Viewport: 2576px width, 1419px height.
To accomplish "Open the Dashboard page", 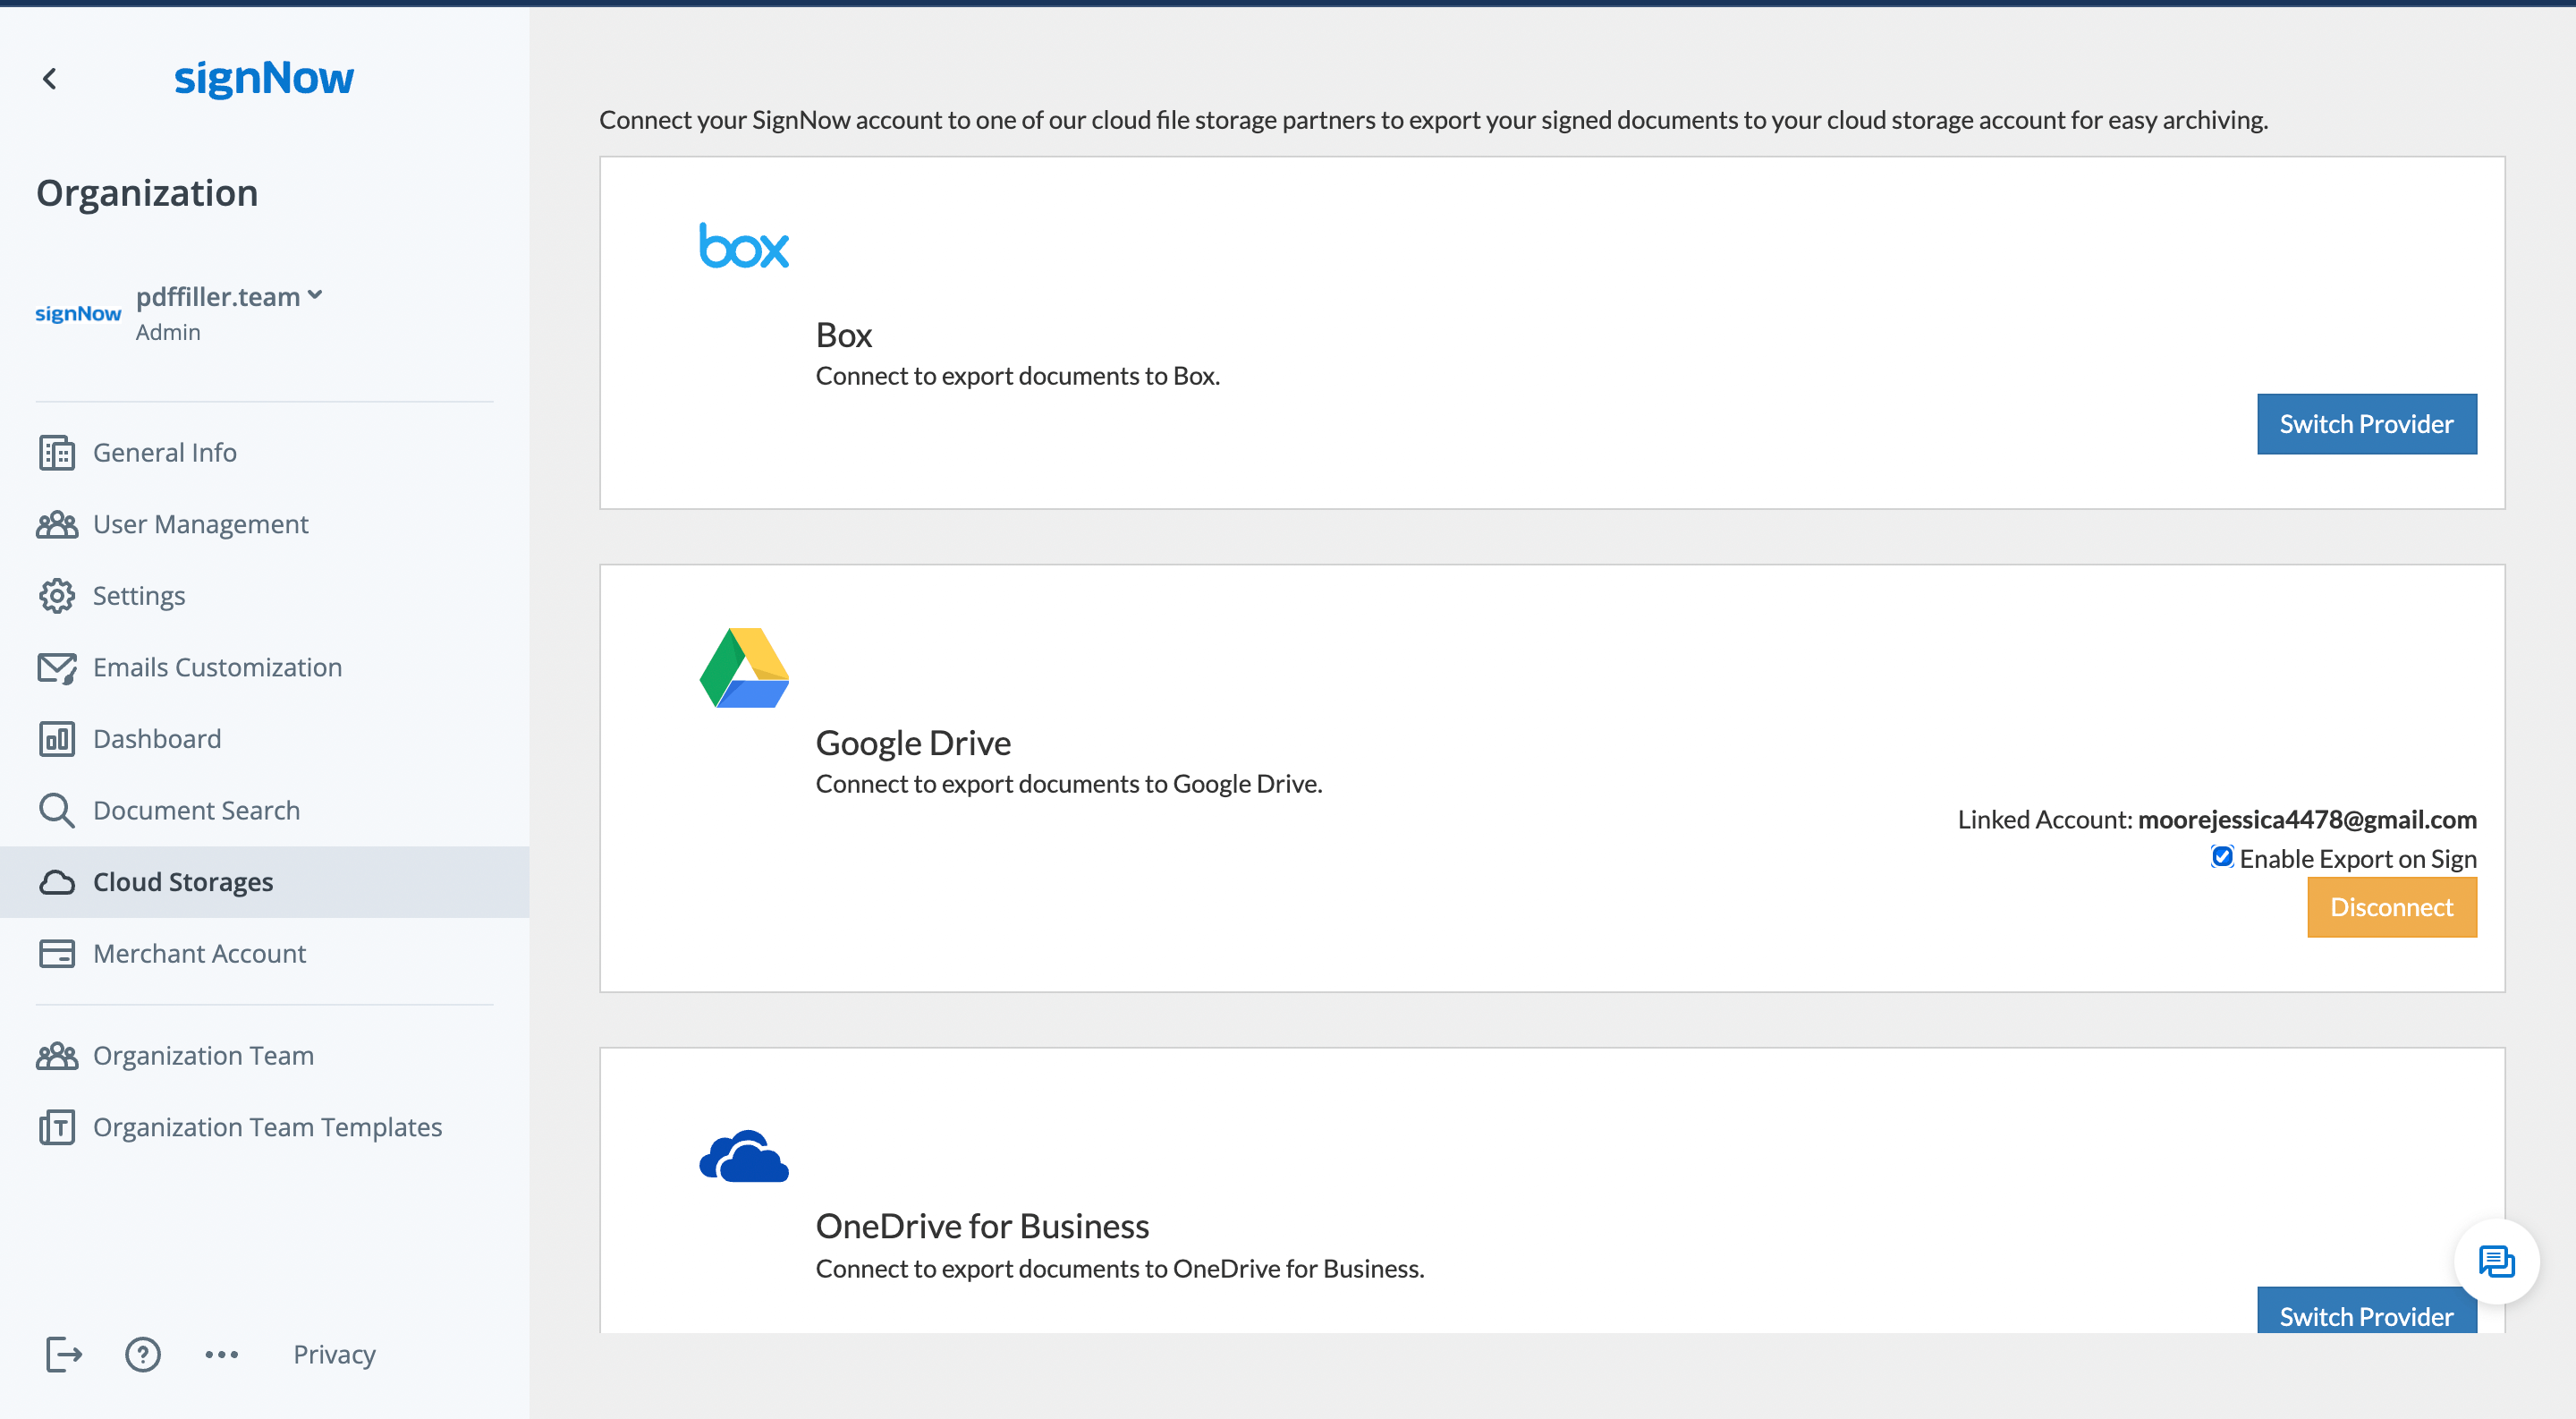I will tap(157, 738).
